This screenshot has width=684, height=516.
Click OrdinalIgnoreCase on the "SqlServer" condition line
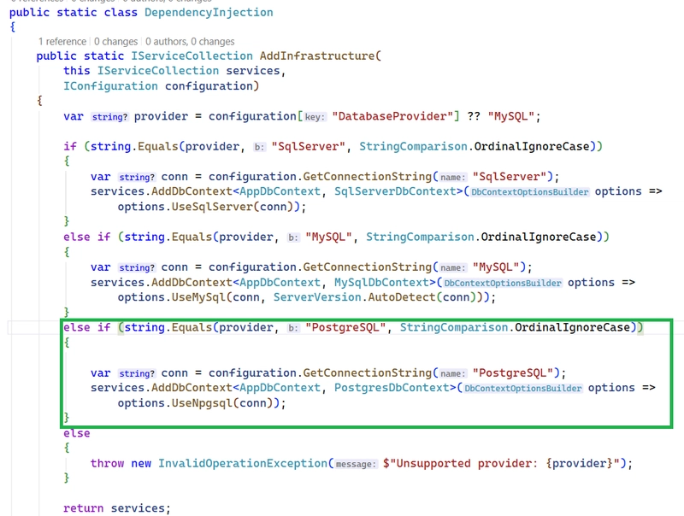click(532, 146)
